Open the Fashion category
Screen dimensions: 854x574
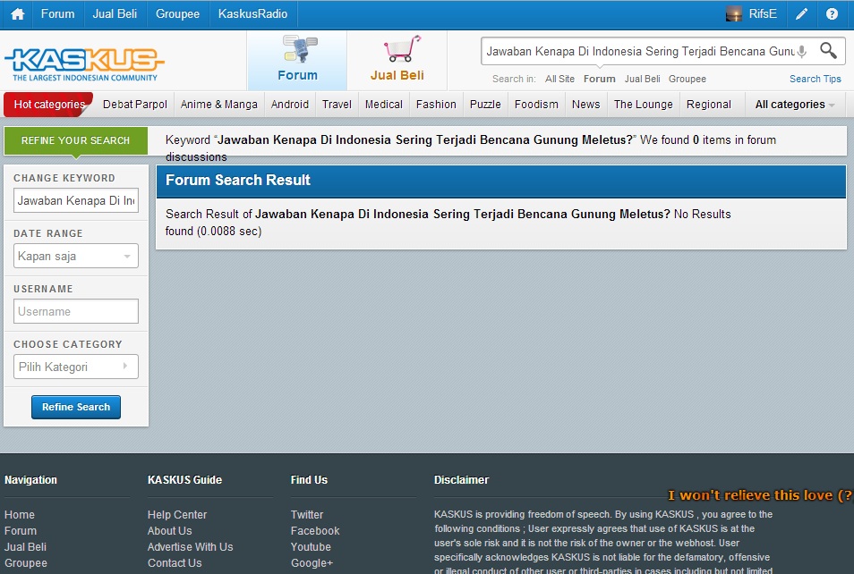click(x=436, y=105)
